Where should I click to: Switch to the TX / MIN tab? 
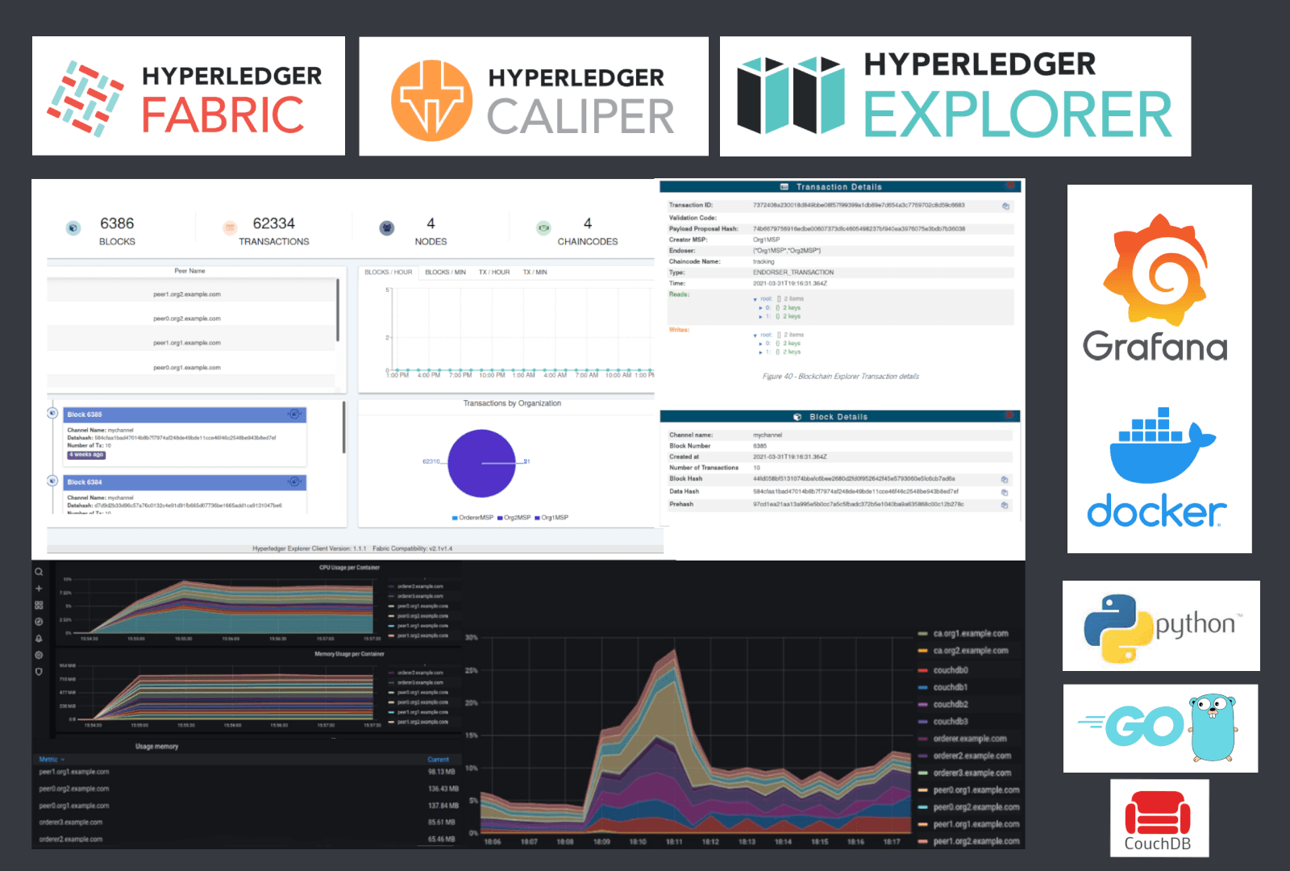[535, 273]
